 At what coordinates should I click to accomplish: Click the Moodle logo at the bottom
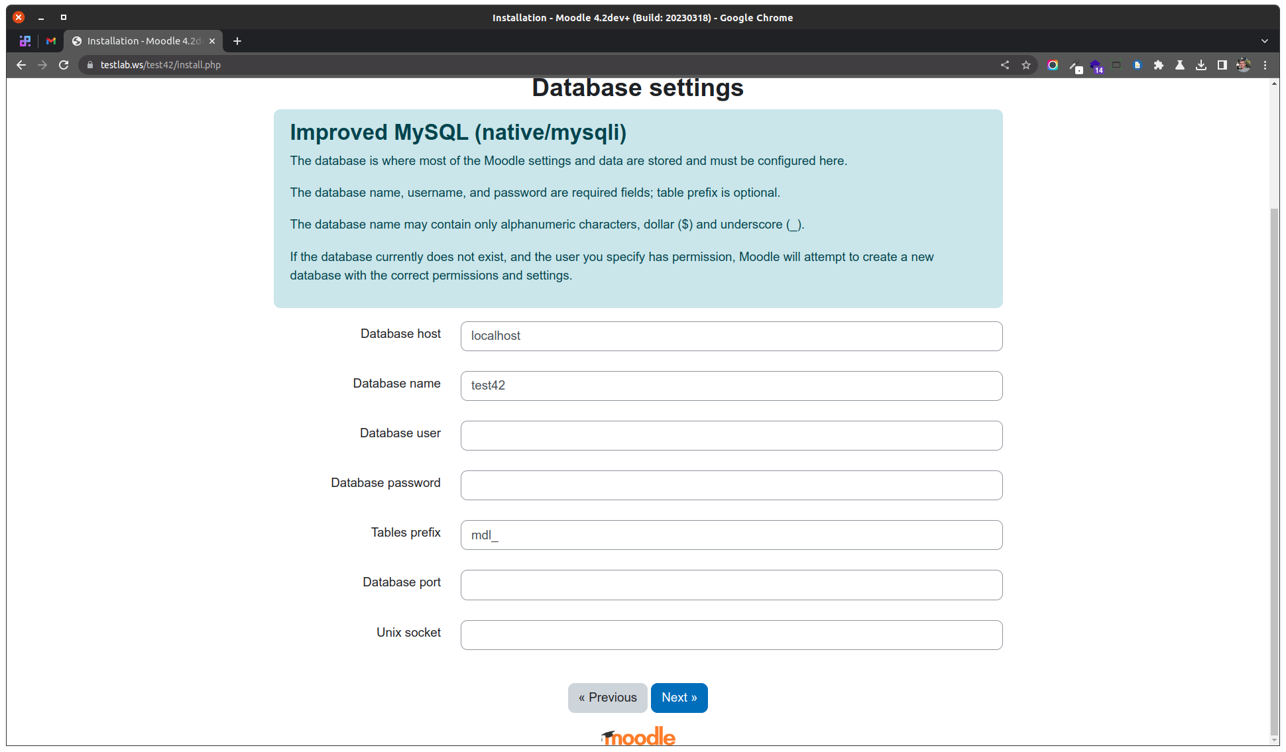point(638,736)
